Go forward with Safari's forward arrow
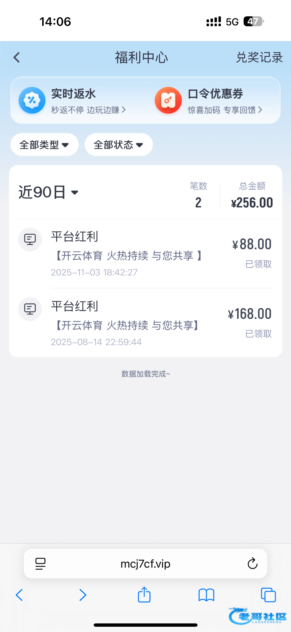Screen dimensions: 291x632 tap(83, 595)
